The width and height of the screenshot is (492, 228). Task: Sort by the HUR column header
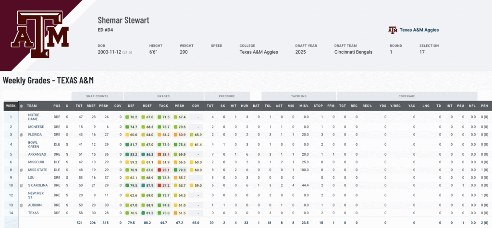click(245, 106)
